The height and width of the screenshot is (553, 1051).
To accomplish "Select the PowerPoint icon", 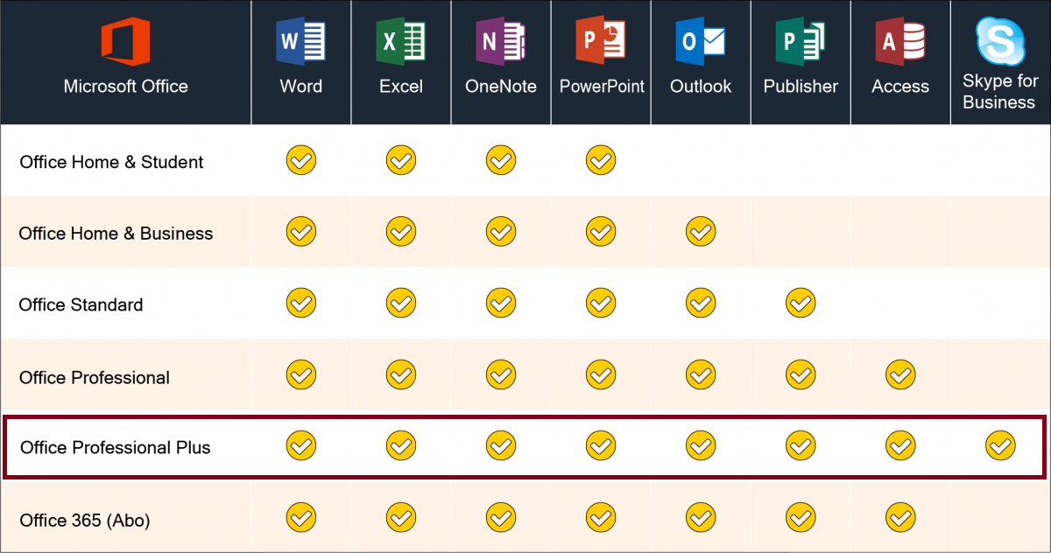I will click(x=601, y=42).
